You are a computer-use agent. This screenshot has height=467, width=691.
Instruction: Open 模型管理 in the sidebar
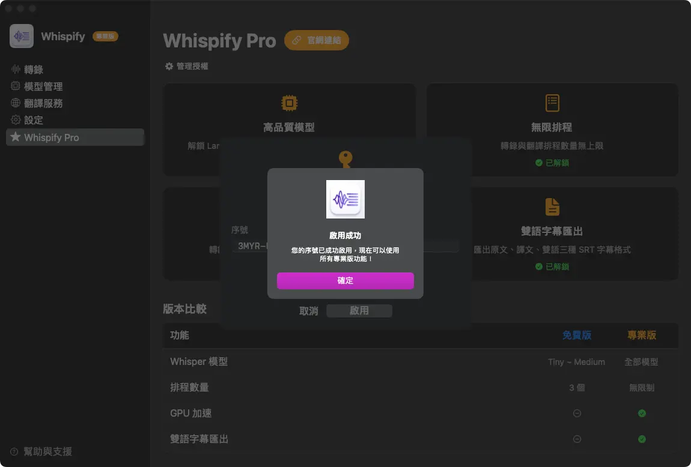(43, 86)
